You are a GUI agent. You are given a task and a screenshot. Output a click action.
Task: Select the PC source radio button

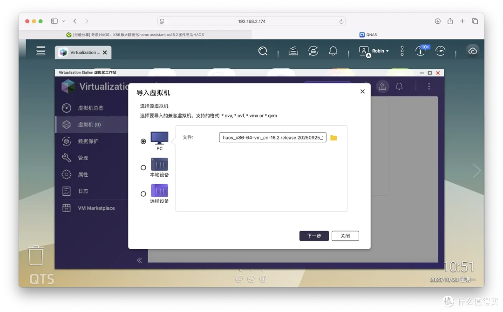coord(143,141)
